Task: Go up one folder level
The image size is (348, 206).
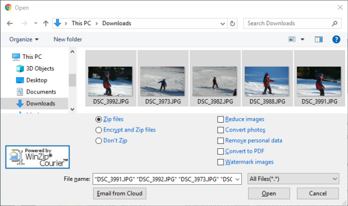Action: coord(45,24)
